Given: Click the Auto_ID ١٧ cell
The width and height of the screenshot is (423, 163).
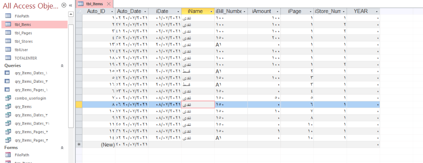Looking at the screenshot, I should (99, 51).
